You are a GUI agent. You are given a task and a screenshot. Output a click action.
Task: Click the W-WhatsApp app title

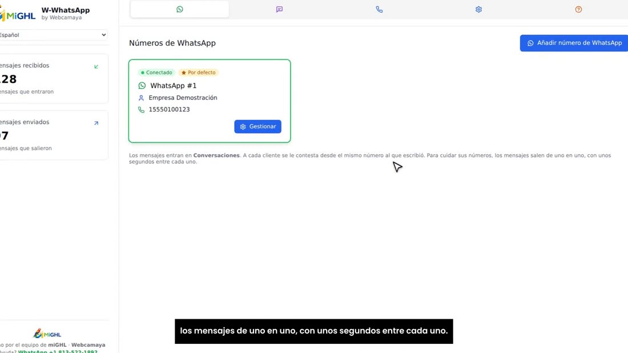click(66, 10)
